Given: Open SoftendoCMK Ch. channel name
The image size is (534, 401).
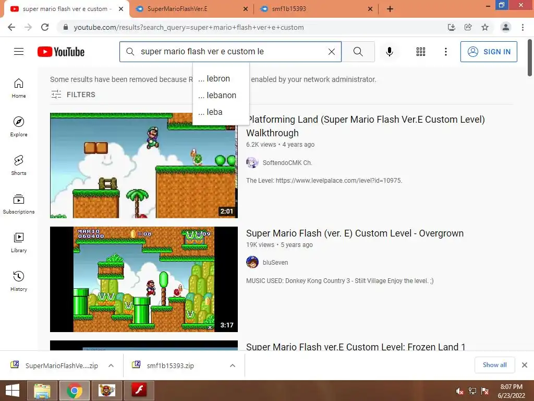Looking at the screenshot, I should pos(287,163).
